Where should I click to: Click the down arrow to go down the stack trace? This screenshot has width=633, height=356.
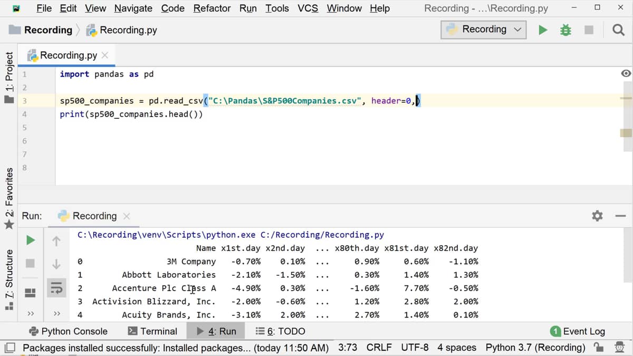(x=56, y=263)
